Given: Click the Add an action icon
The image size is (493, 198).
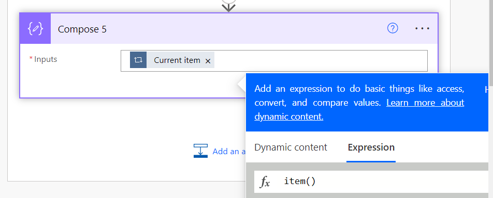Looking at the screenshot, I should tap(200, 151).
